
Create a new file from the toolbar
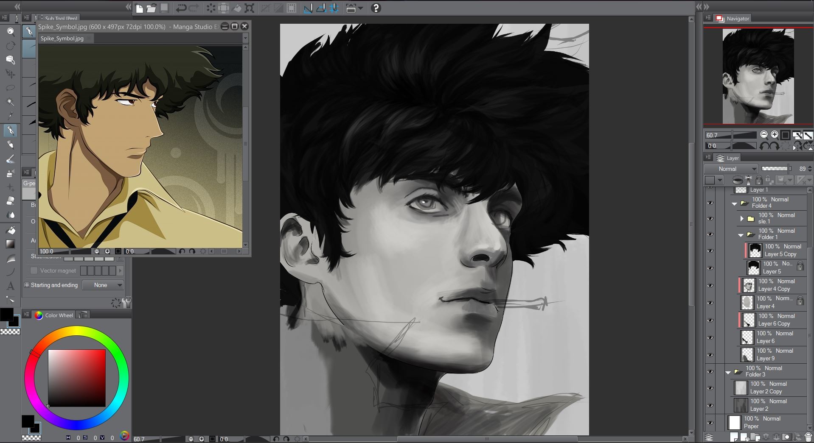click(139, 8)
